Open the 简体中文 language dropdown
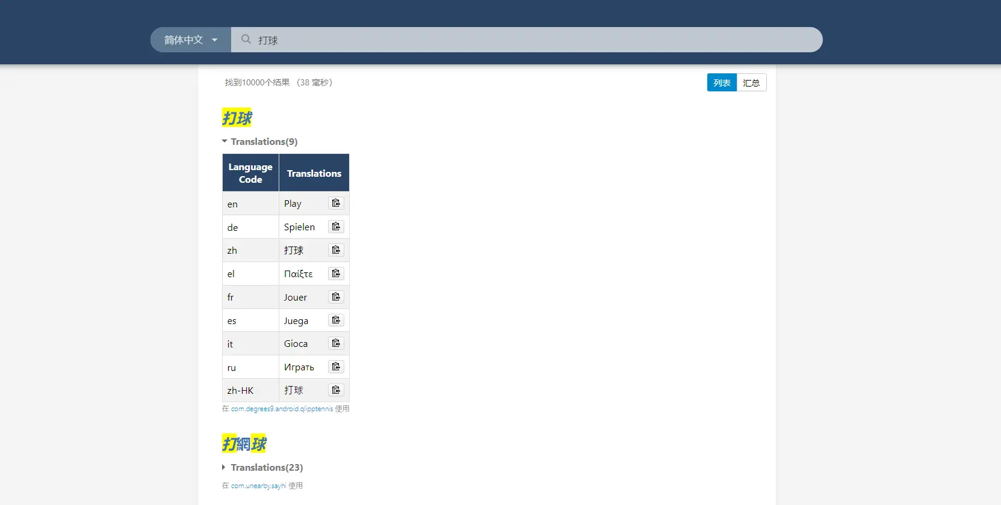 190,40
